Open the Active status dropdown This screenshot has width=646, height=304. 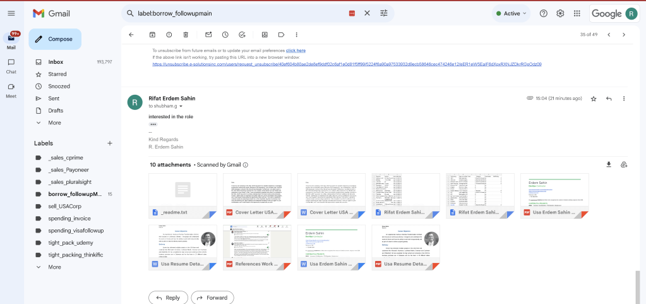pyautogui.click(x=511, y=13)
